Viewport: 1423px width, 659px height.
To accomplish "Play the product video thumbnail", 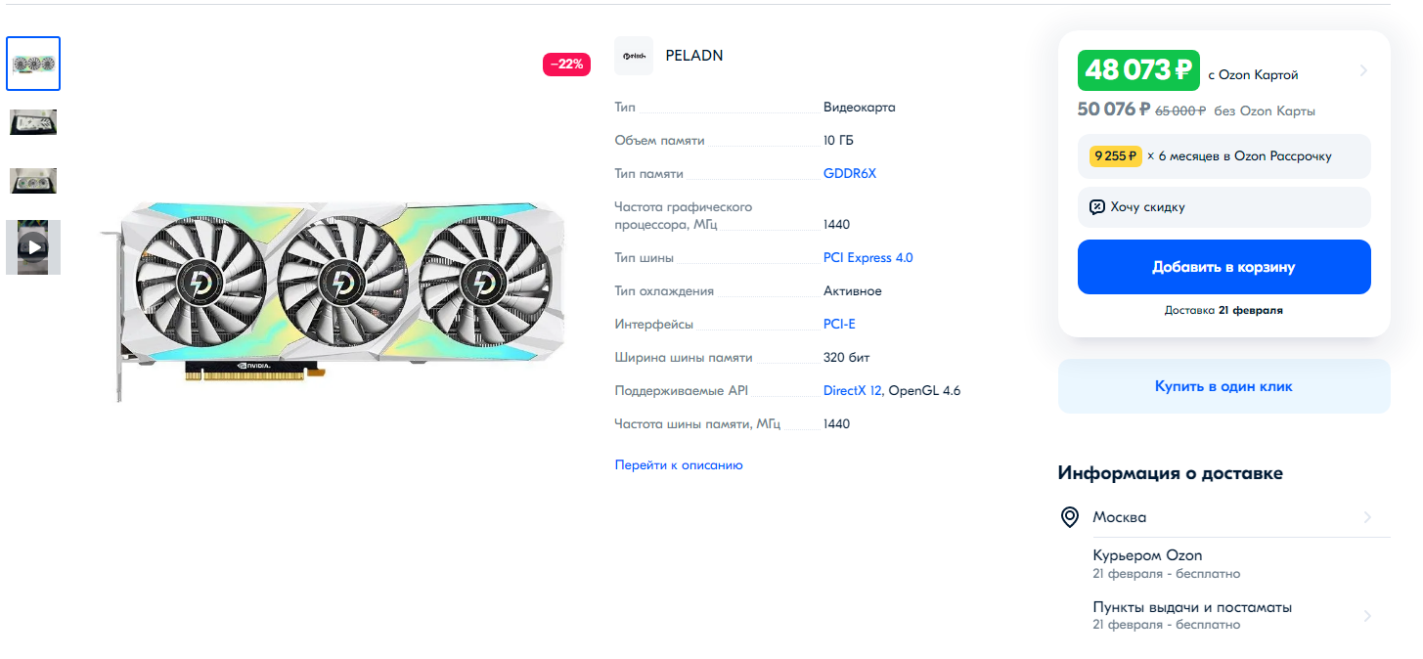I will click(x=34, y=246).
